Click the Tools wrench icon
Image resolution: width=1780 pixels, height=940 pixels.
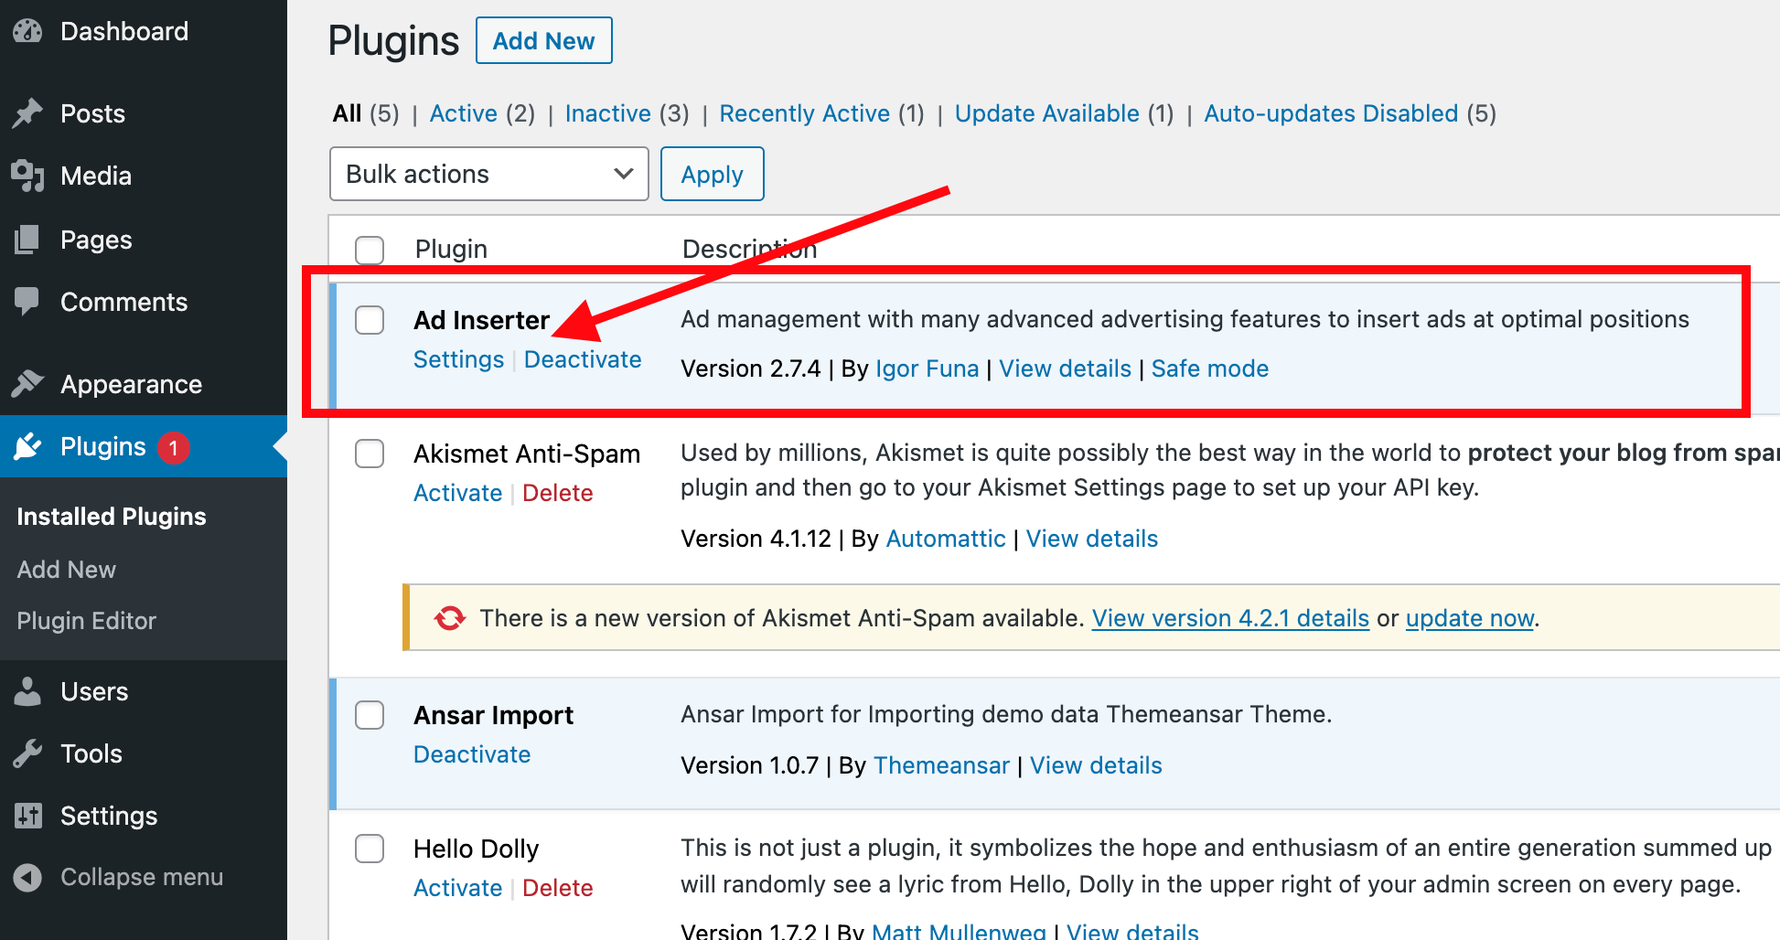coord(27,753)
